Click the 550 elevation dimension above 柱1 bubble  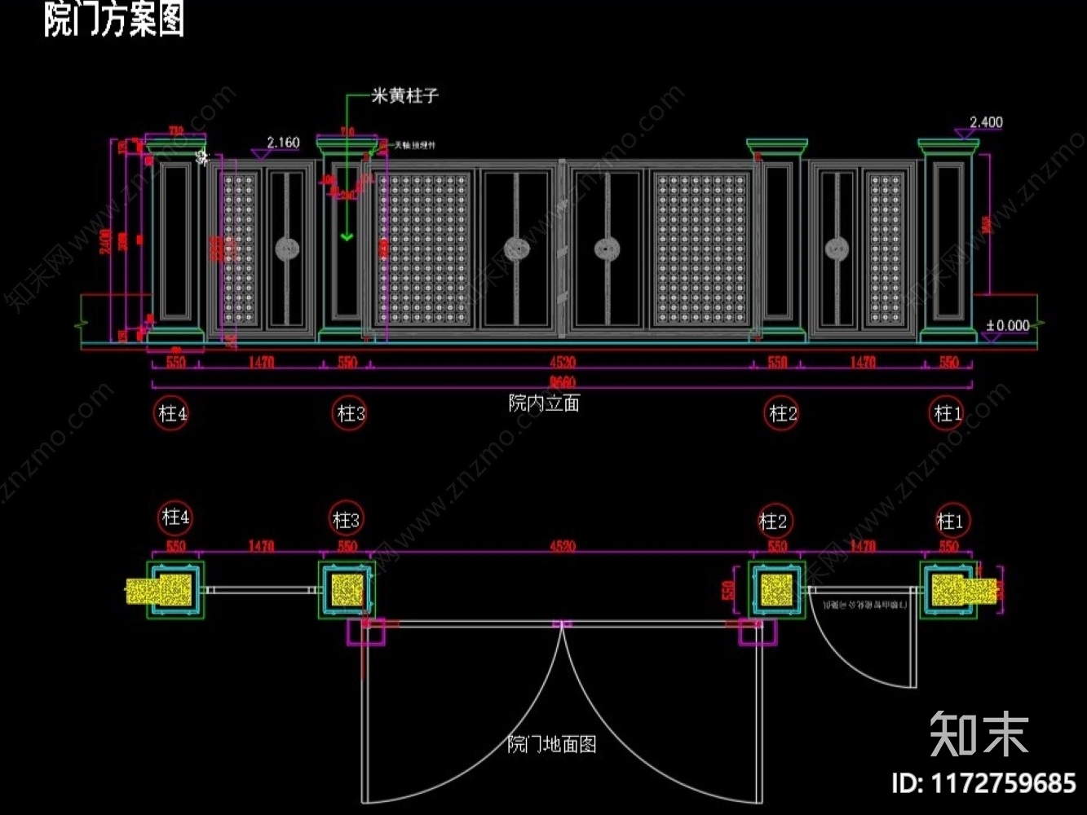pyautogui.click(x=948, y=362)
